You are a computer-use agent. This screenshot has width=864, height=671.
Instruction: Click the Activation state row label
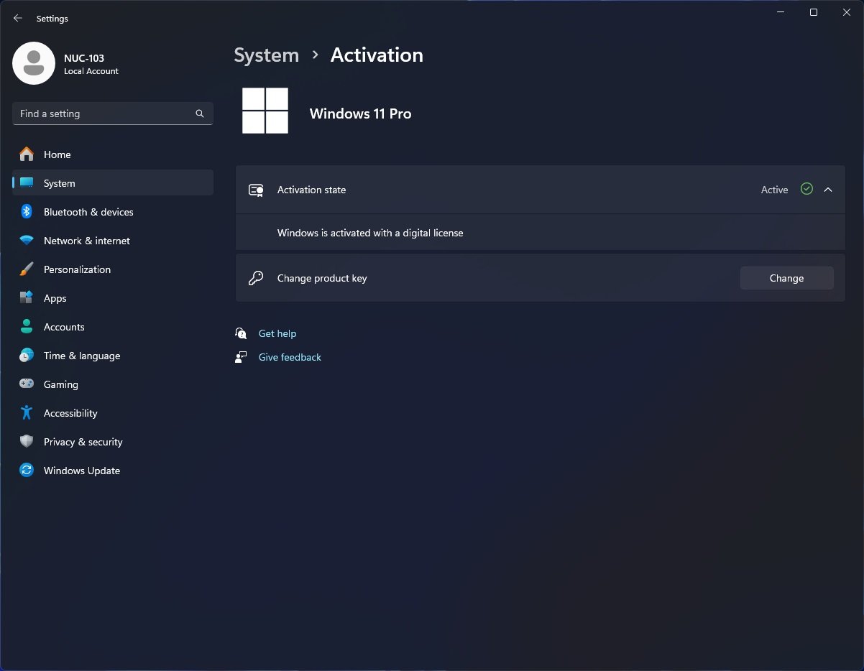pyautogui.click(x=311, y=190)
